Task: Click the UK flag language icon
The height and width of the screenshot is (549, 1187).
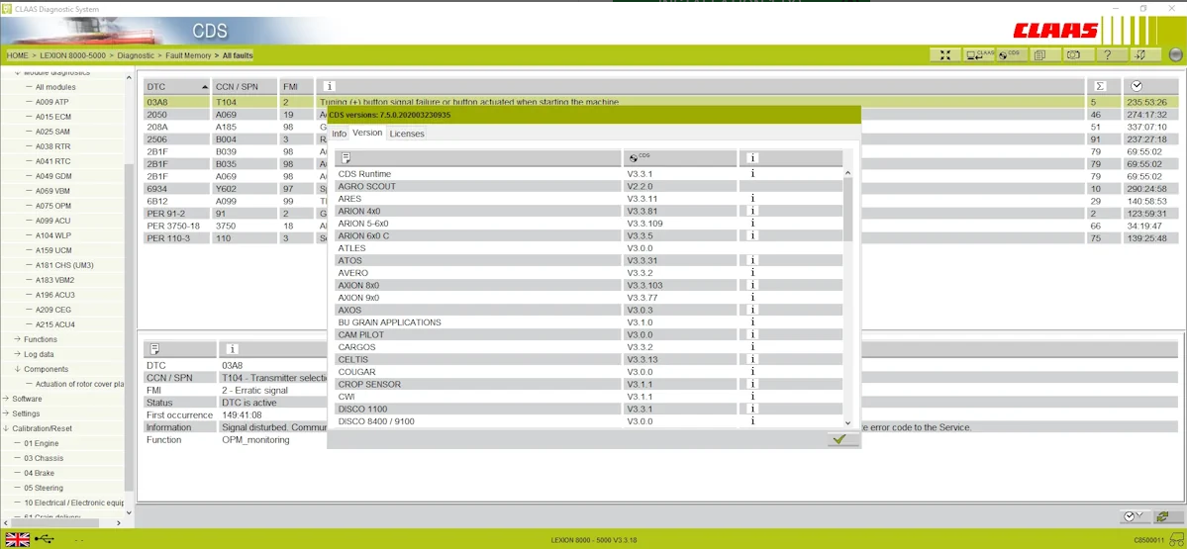Action: [x=18, y=539]
